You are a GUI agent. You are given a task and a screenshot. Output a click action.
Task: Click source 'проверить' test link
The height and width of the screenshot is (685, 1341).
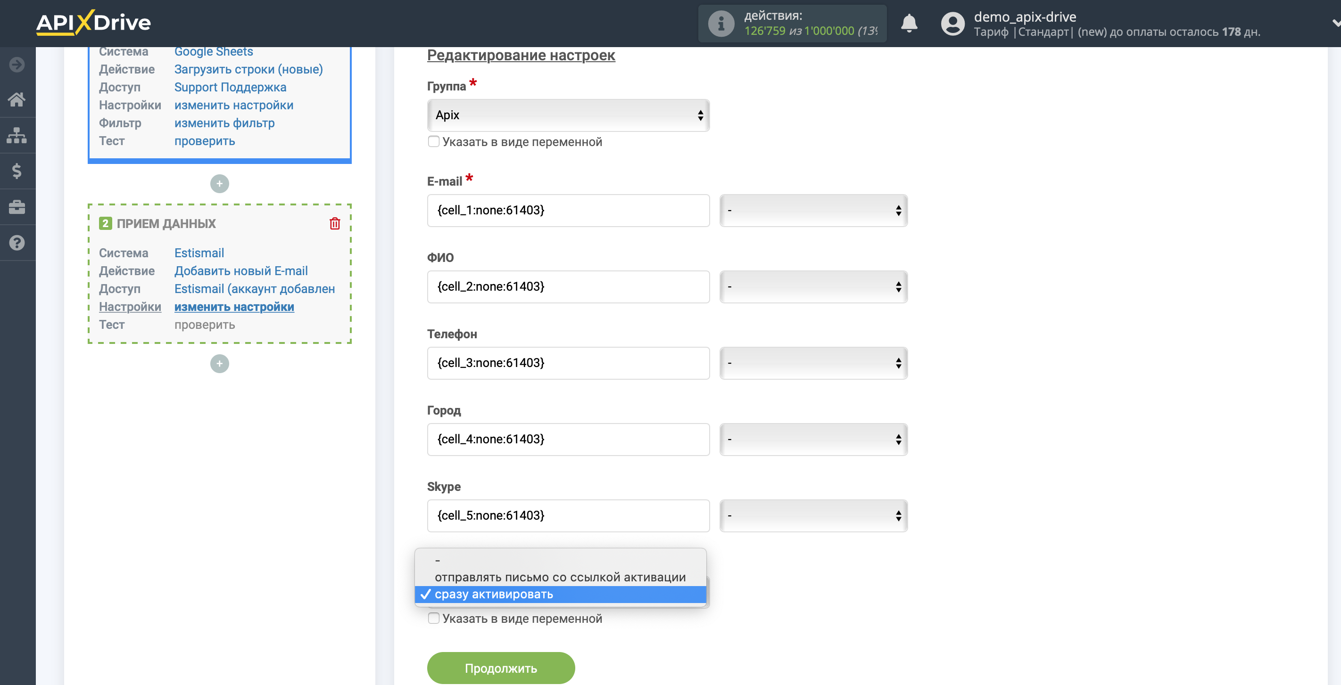[x=205, y=141]
